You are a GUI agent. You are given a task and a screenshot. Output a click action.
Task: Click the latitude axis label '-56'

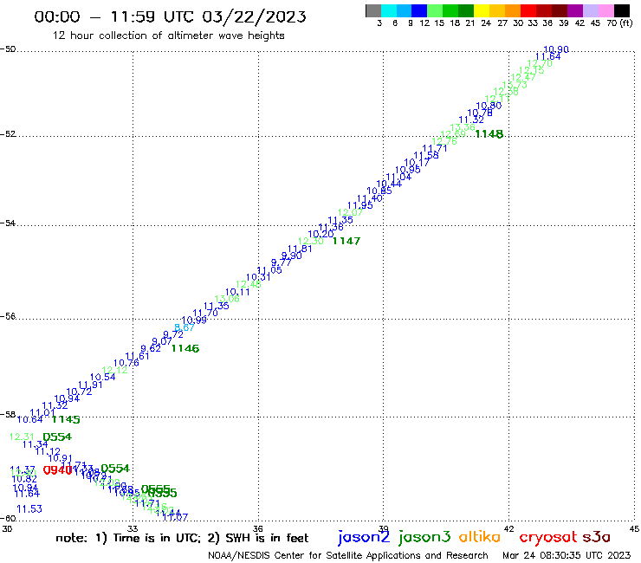(8, 316)
